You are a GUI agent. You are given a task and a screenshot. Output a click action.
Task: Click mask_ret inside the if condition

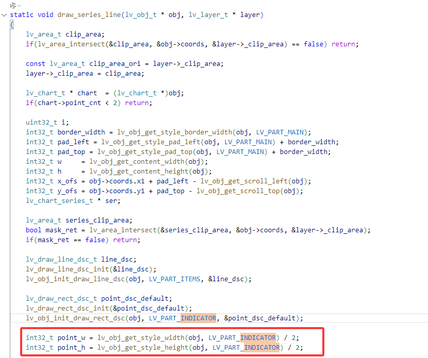tap(54, 240)
